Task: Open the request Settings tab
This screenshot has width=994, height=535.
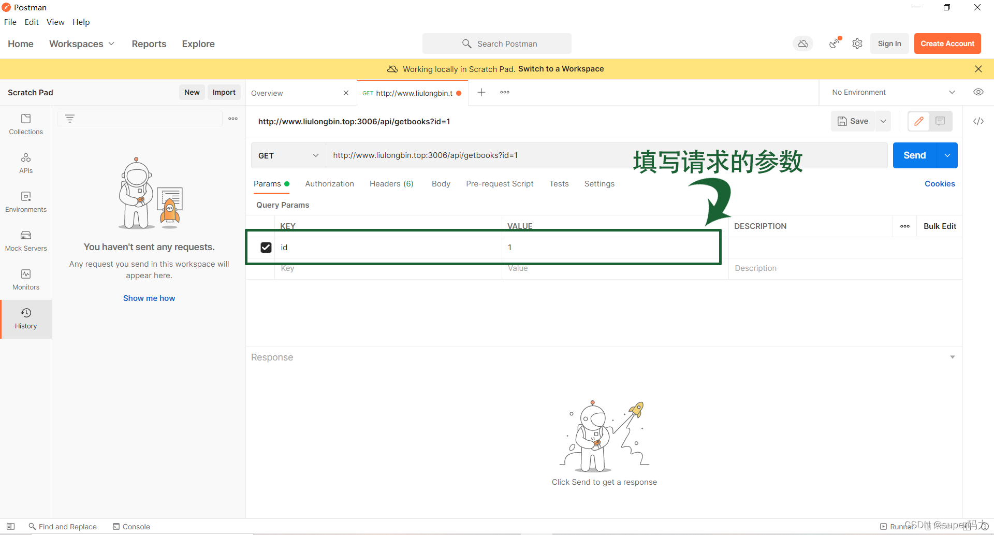Action: [600, 184]
